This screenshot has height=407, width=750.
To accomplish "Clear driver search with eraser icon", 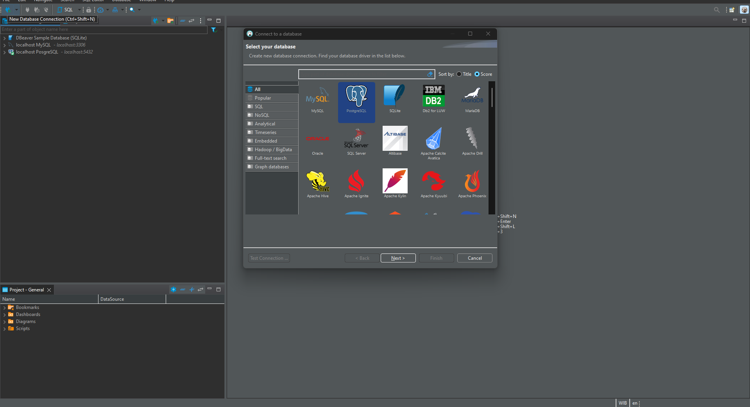I will pyautogui.click(x=430, y=74).
